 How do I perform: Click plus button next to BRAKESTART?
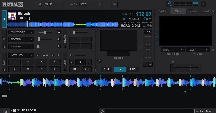point(59,32)
